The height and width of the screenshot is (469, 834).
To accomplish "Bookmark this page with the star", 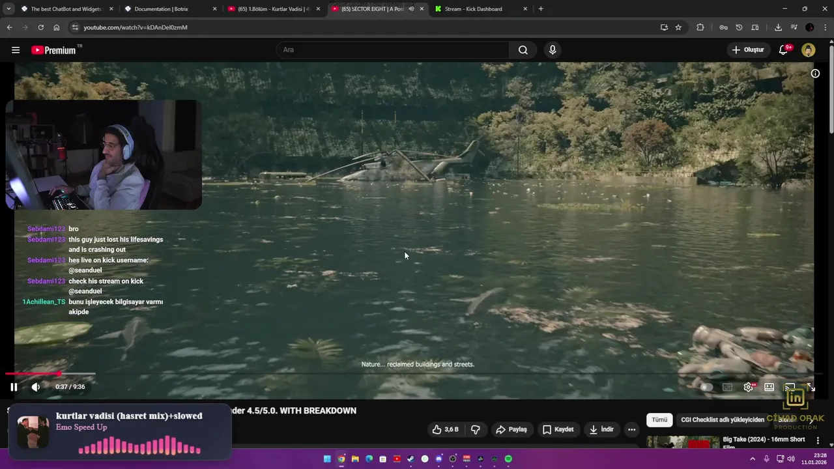I will click(x=678, y=27).
